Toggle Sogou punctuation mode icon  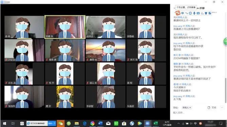(187, 13)
